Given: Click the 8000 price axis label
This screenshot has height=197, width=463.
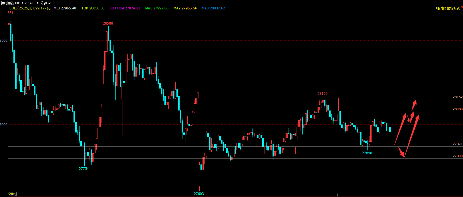Looking at the screenshot, I should pos(4,125).
